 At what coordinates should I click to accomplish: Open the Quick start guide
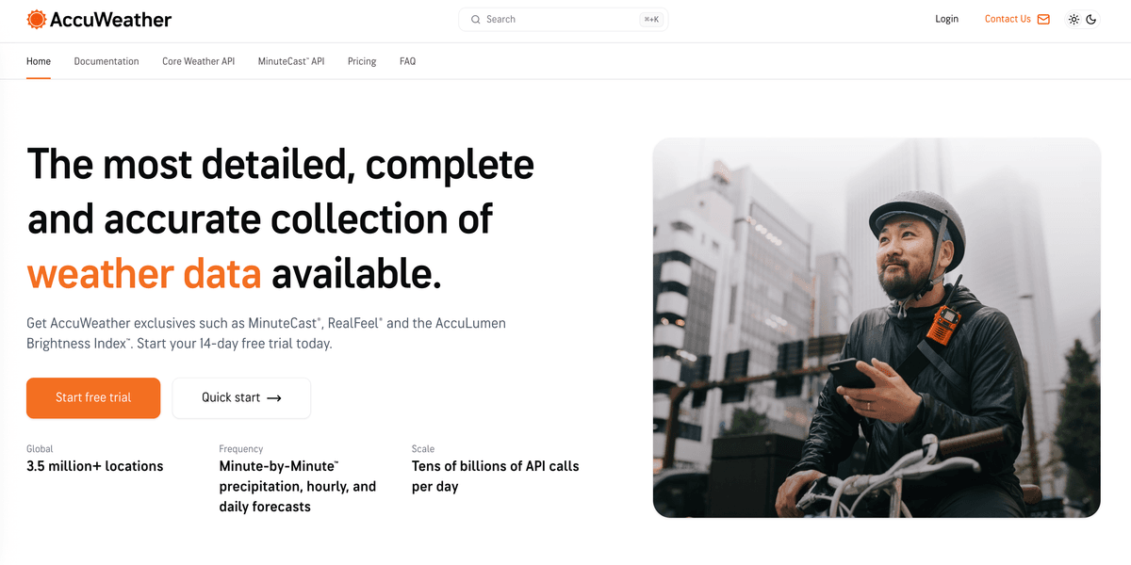pyautogui.click(x=241, y=397)
